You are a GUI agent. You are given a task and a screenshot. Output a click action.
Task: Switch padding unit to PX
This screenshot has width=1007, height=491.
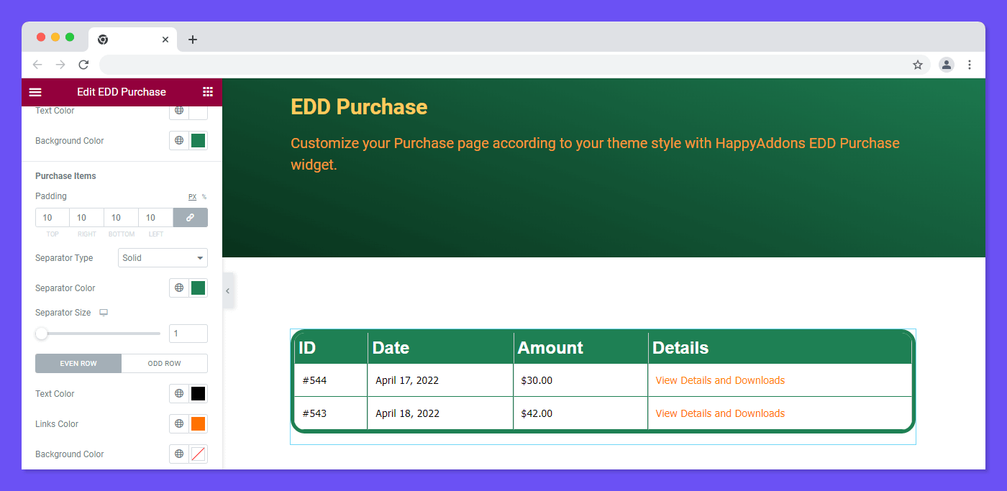click(192, 197)
